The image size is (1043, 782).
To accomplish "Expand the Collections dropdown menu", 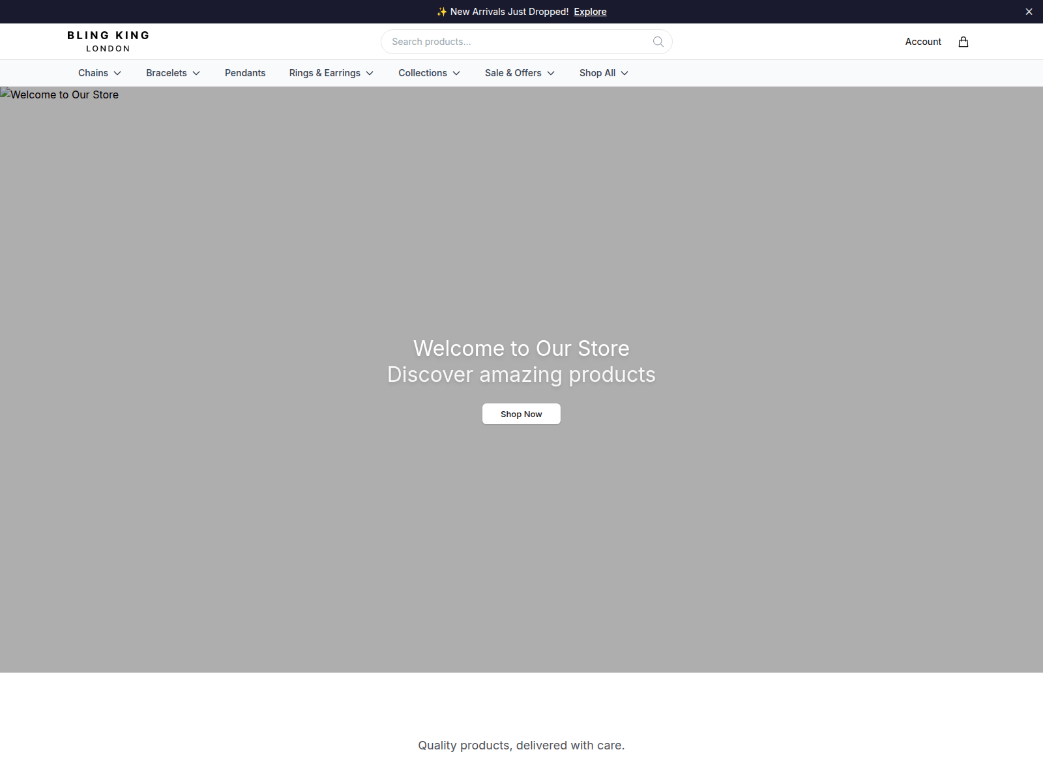I will click(x=430, y=73).
